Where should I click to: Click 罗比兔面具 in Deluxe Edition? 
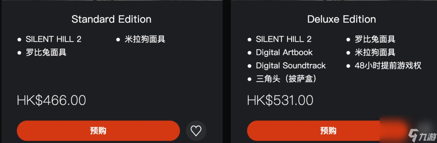[375, 39]
